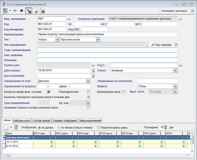The image size is (197, 160).
Task: Click the delete record icon with orange X
Action: click(35, 11)
